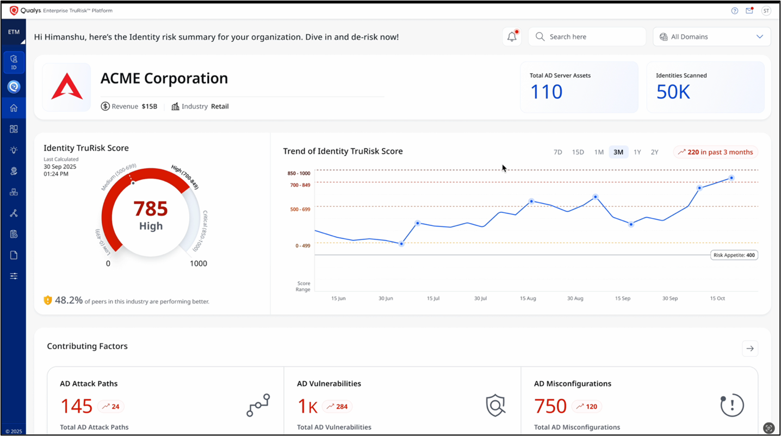Image resolution: width=781 pixels, height=436 pixels.
Task: Open the mail messages icon
Action: pos(749,11)
